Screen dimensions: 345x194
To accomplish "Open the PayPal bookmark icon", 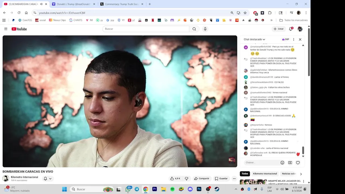I will (13, 20).
